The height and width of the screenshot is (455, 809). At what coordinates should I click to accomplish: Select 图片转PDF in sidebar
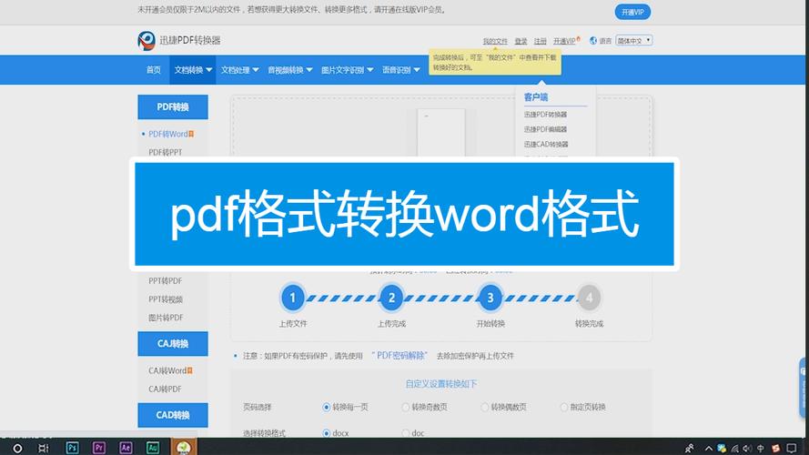pos(166,318)
